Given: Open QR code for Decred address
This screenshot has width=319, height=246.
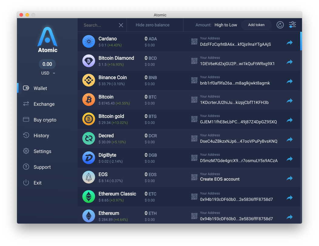Looking at the screenshot, I should pyautogui.click(x=194, y=138).
